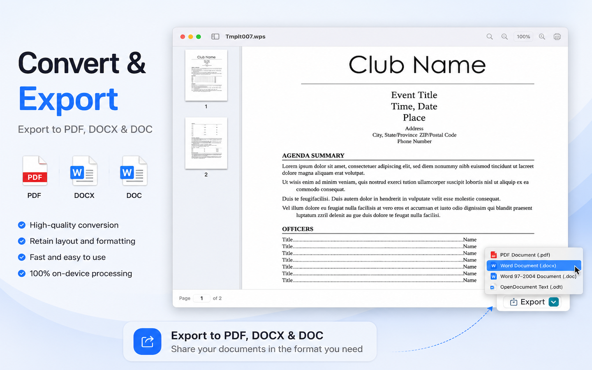Open the 100% zoom level field
Viewport: 592px width, 370px height.
click(523, 37)
